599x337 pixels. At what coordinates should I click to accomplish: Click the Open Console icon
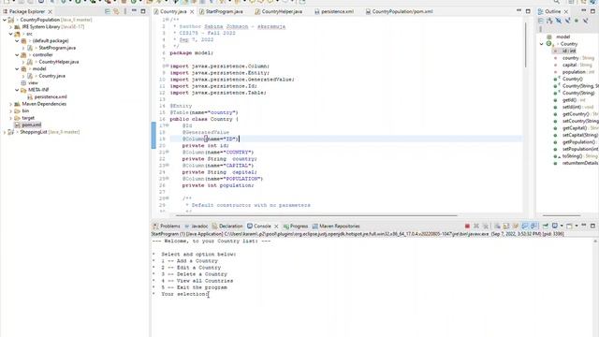click(569, 227)
